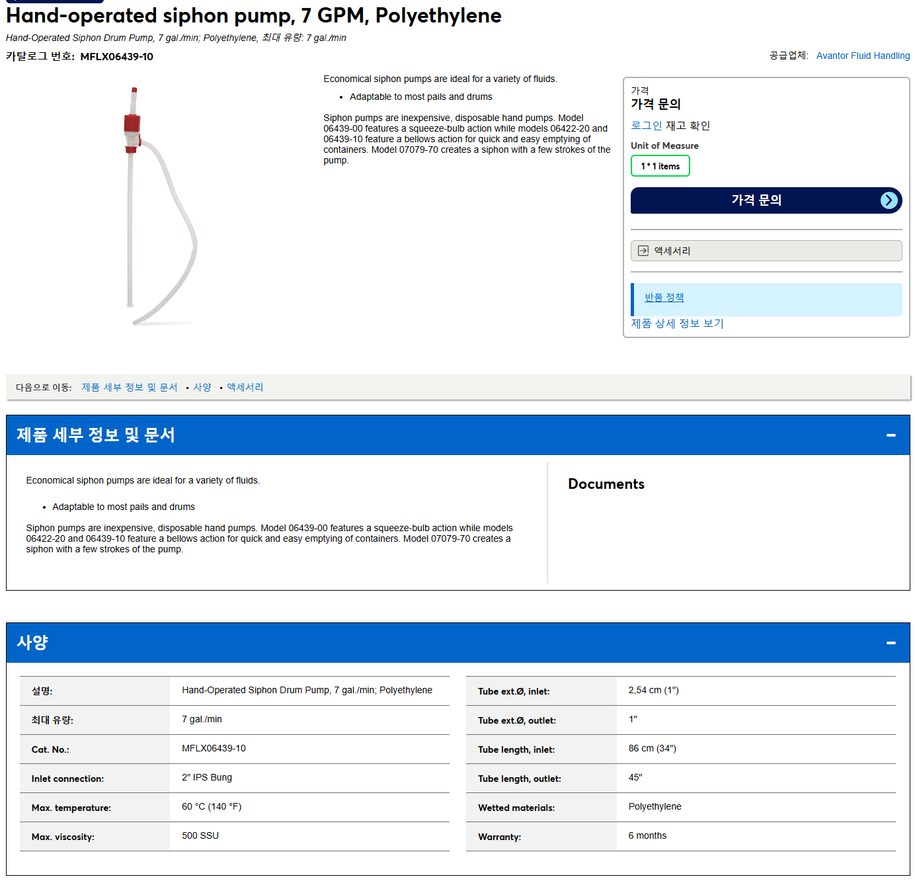Image resolution: width=915 pixels, height=889 pixels.
Task: Click the Tube ext.Ø, outlet 1" value
Action: point(633,720)
